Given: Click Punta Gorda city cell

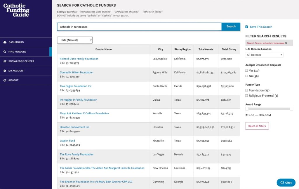Looking at the screenshot, I should coord(160,86).
